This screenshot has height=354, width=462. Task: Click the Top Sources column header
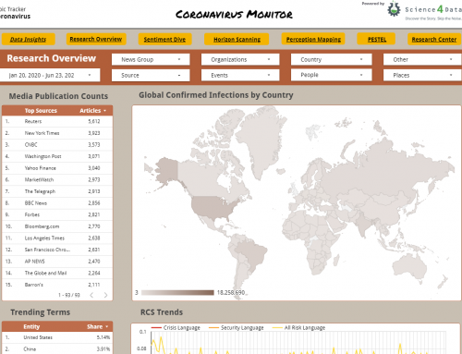pyautogui.click(x=41, y=111)
